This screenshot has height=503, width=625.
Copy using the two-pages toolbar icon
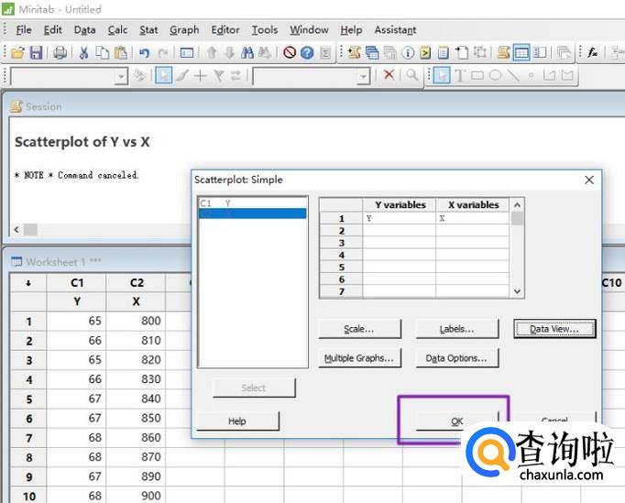pyautogui.click(x=103, y=52)
